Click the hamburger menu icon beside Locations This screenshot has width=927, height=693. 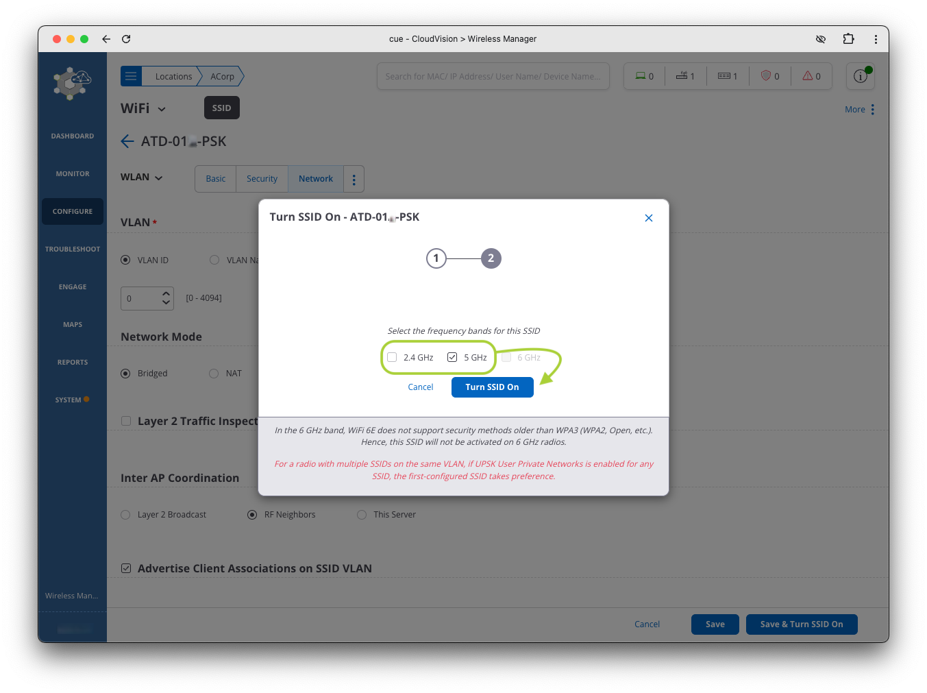tap(131, 76)
